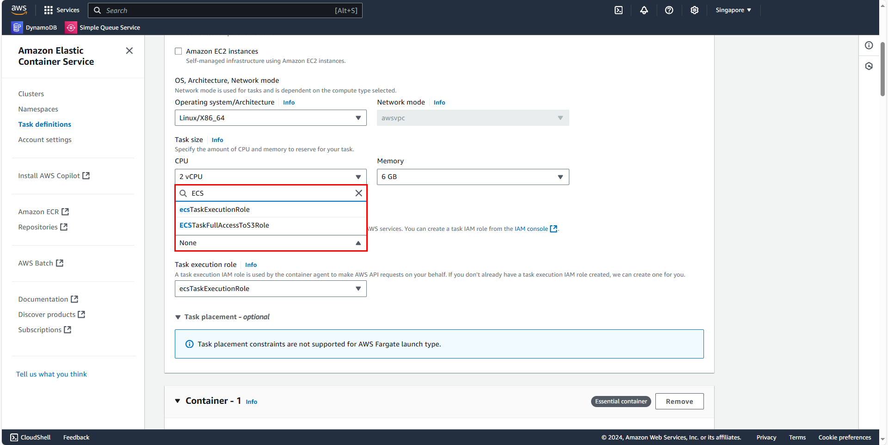Image resolution: width=888 pixels, height=445 pixels.
Task: Open Documentation external link
Action: [x=48, y=299]
